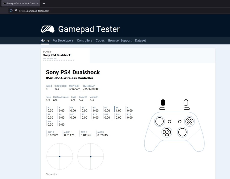230x179 pixels.
Task: Open a new browser tab
Action: click(44, 3)
